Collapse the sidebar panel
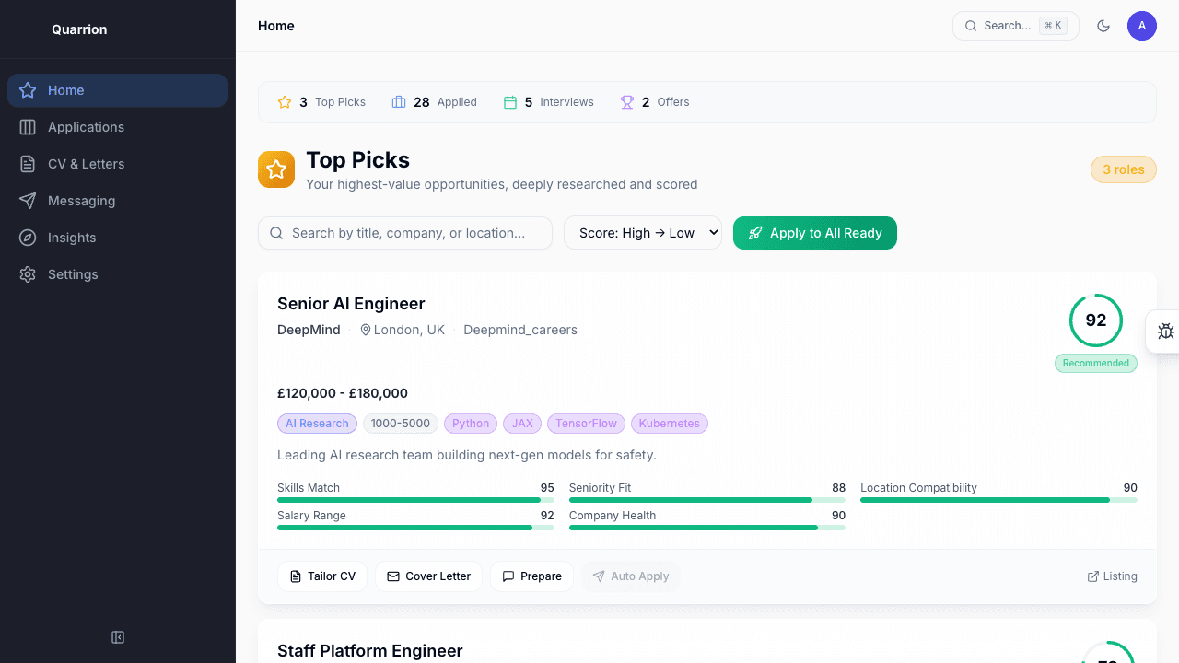The width and height of the screenshot is (1179, 663). click(118, 637)
